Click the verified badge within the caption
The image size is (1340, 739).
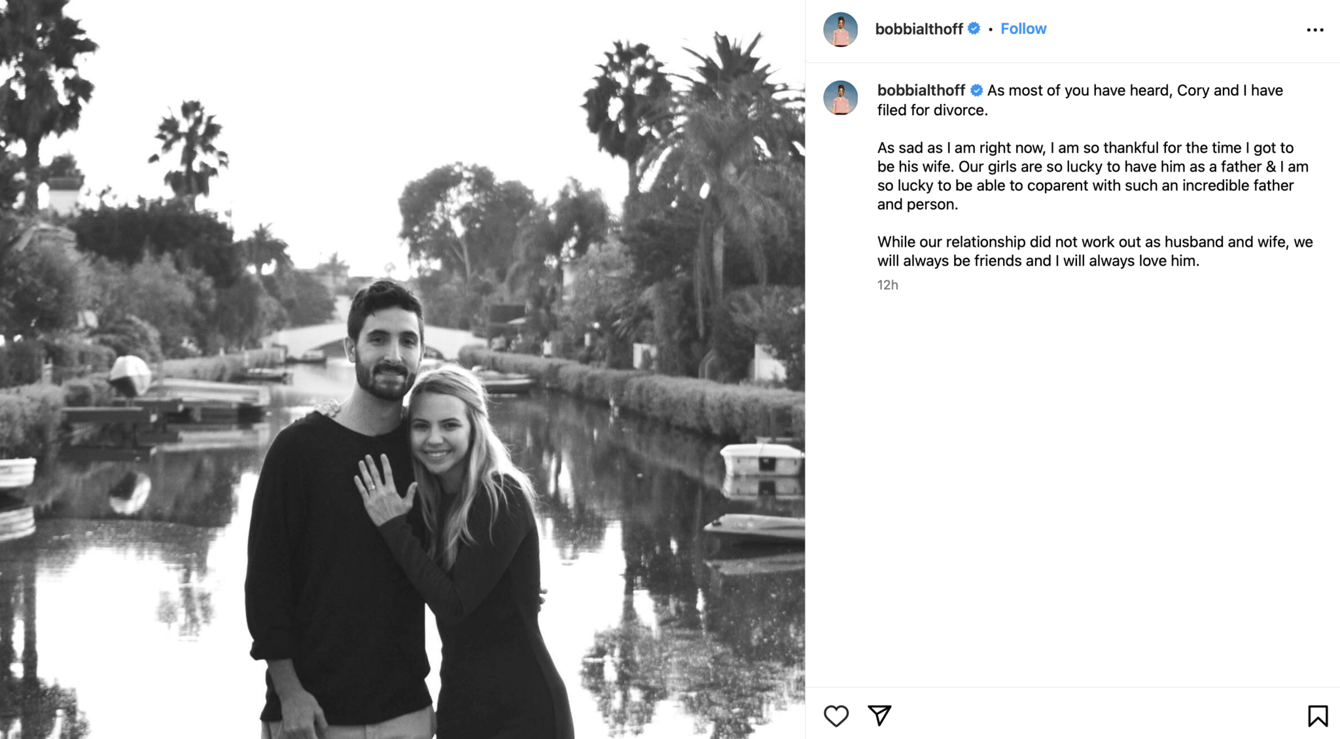(976, 90)
